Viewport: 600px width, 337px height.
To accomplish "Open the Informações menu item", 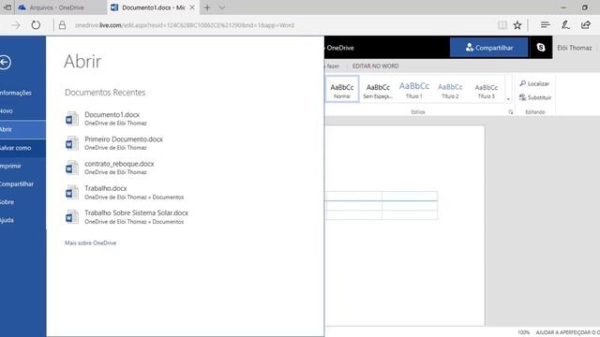I will [16, 93].
